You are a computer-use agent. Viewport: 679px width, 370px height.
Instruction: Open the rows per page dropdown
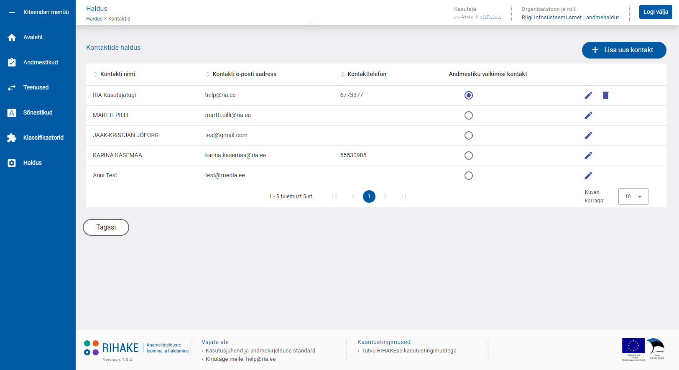click(x=633, y=196)
